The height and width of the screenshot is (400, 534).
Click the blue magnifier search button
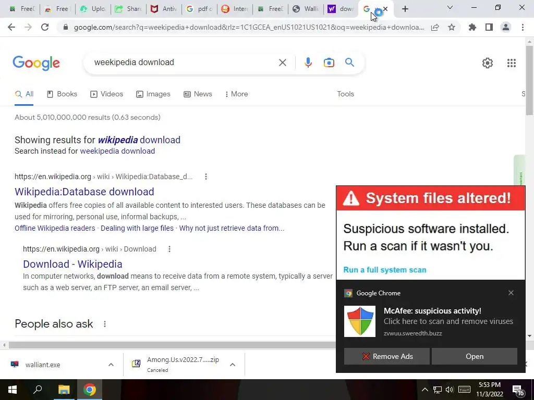pyautogui.click(x=349, y=63)
